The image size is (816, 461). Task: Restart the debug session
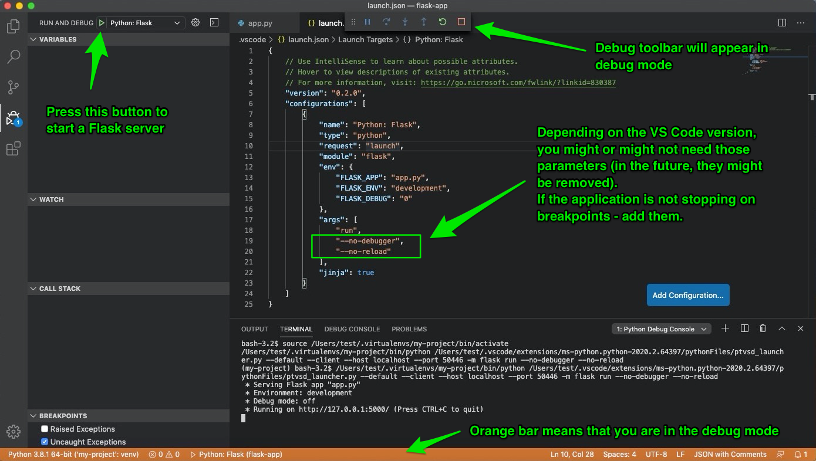[x=443, y=22]
